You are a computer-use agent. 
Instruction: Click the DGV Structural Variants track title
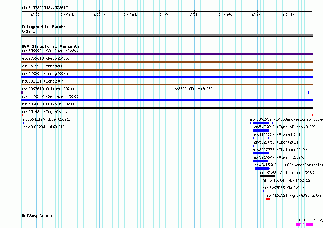pos(51,46)
